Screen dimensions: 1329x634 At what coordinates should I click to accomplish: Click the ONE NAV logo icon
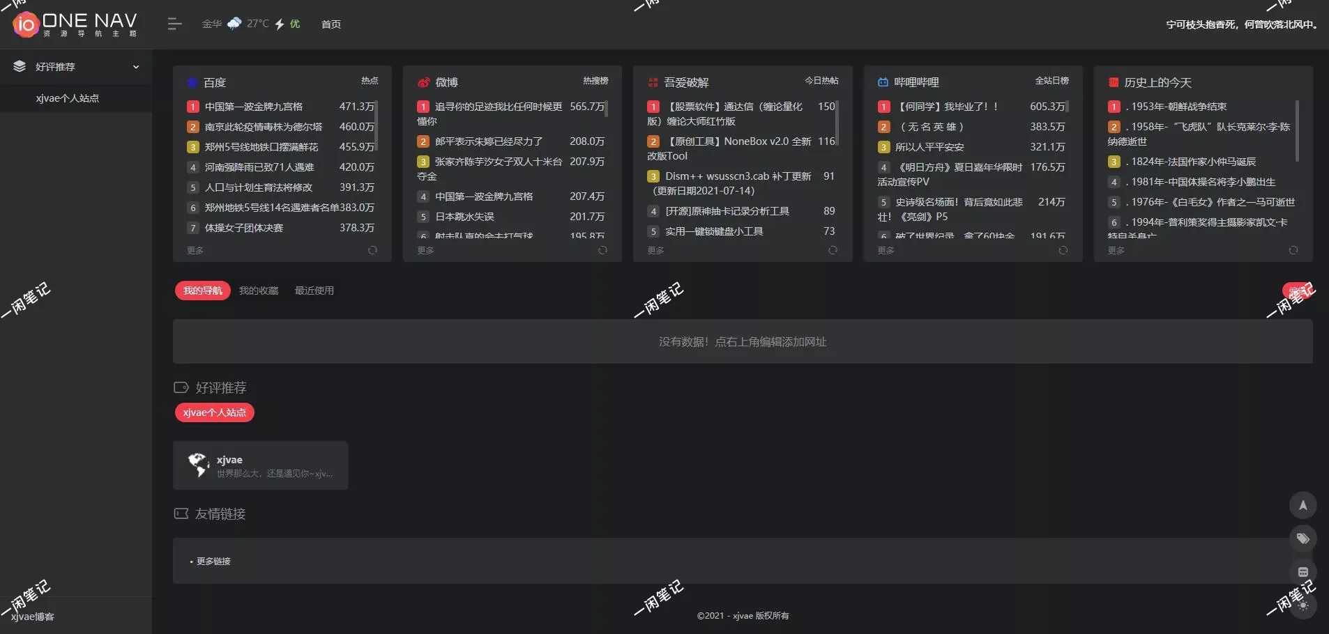pyautogui.click(x=25, y=22)
